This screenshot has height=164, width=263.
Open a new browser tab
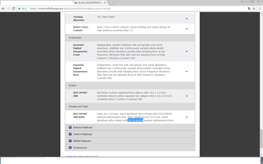tap(112, 3)
